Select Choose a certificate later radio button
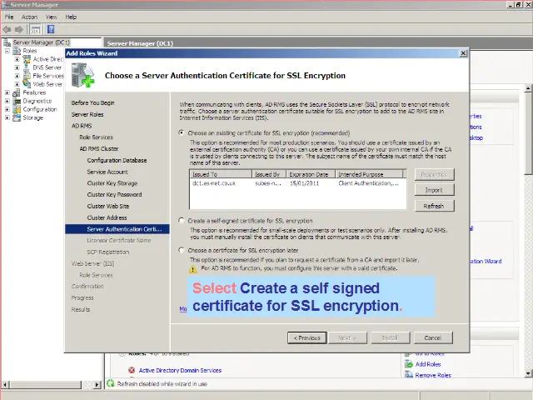This screenshot has width=533, height=400. 182,250
